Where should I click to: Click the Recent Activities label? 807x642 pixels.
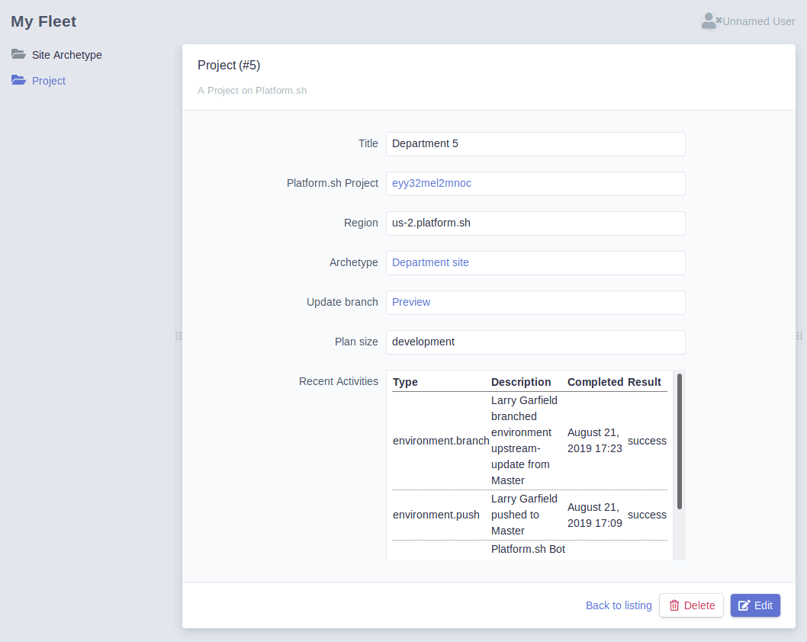click(339, 382)
